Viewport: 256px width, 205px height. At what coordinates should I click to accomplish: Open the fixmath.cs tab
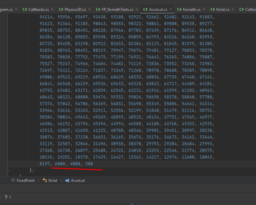[192, 10]
